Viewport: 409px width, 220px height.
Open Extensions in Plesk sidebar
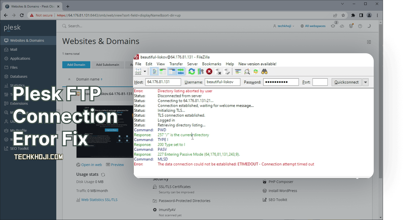click(28, 103)
